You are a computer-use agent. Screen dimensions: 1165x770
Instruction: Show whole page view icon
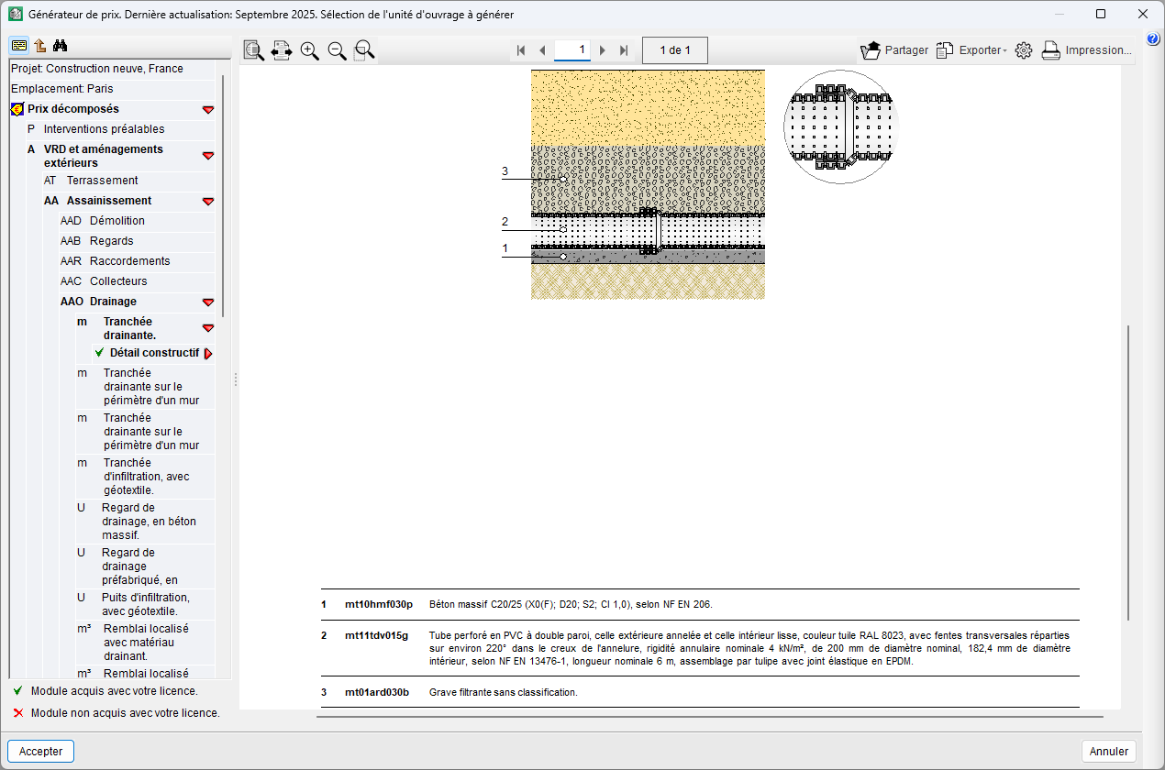pyautogui.click(x=254, y=51)
